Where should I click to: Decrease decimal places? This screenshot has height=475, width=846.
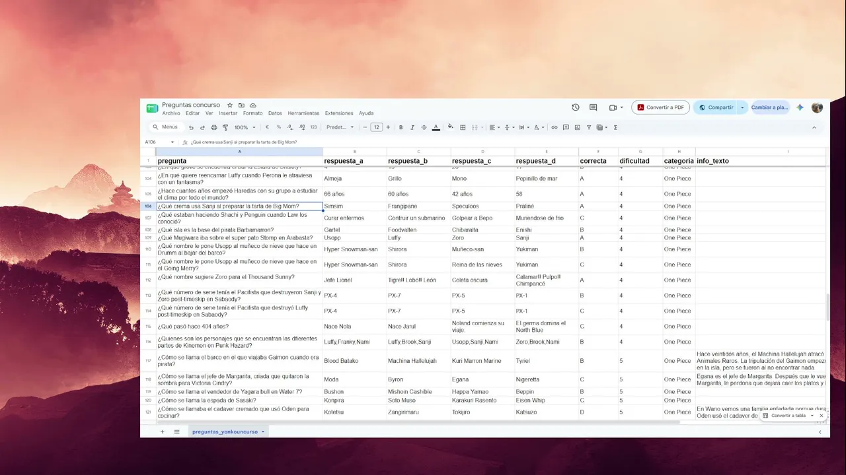coord(290,127)
